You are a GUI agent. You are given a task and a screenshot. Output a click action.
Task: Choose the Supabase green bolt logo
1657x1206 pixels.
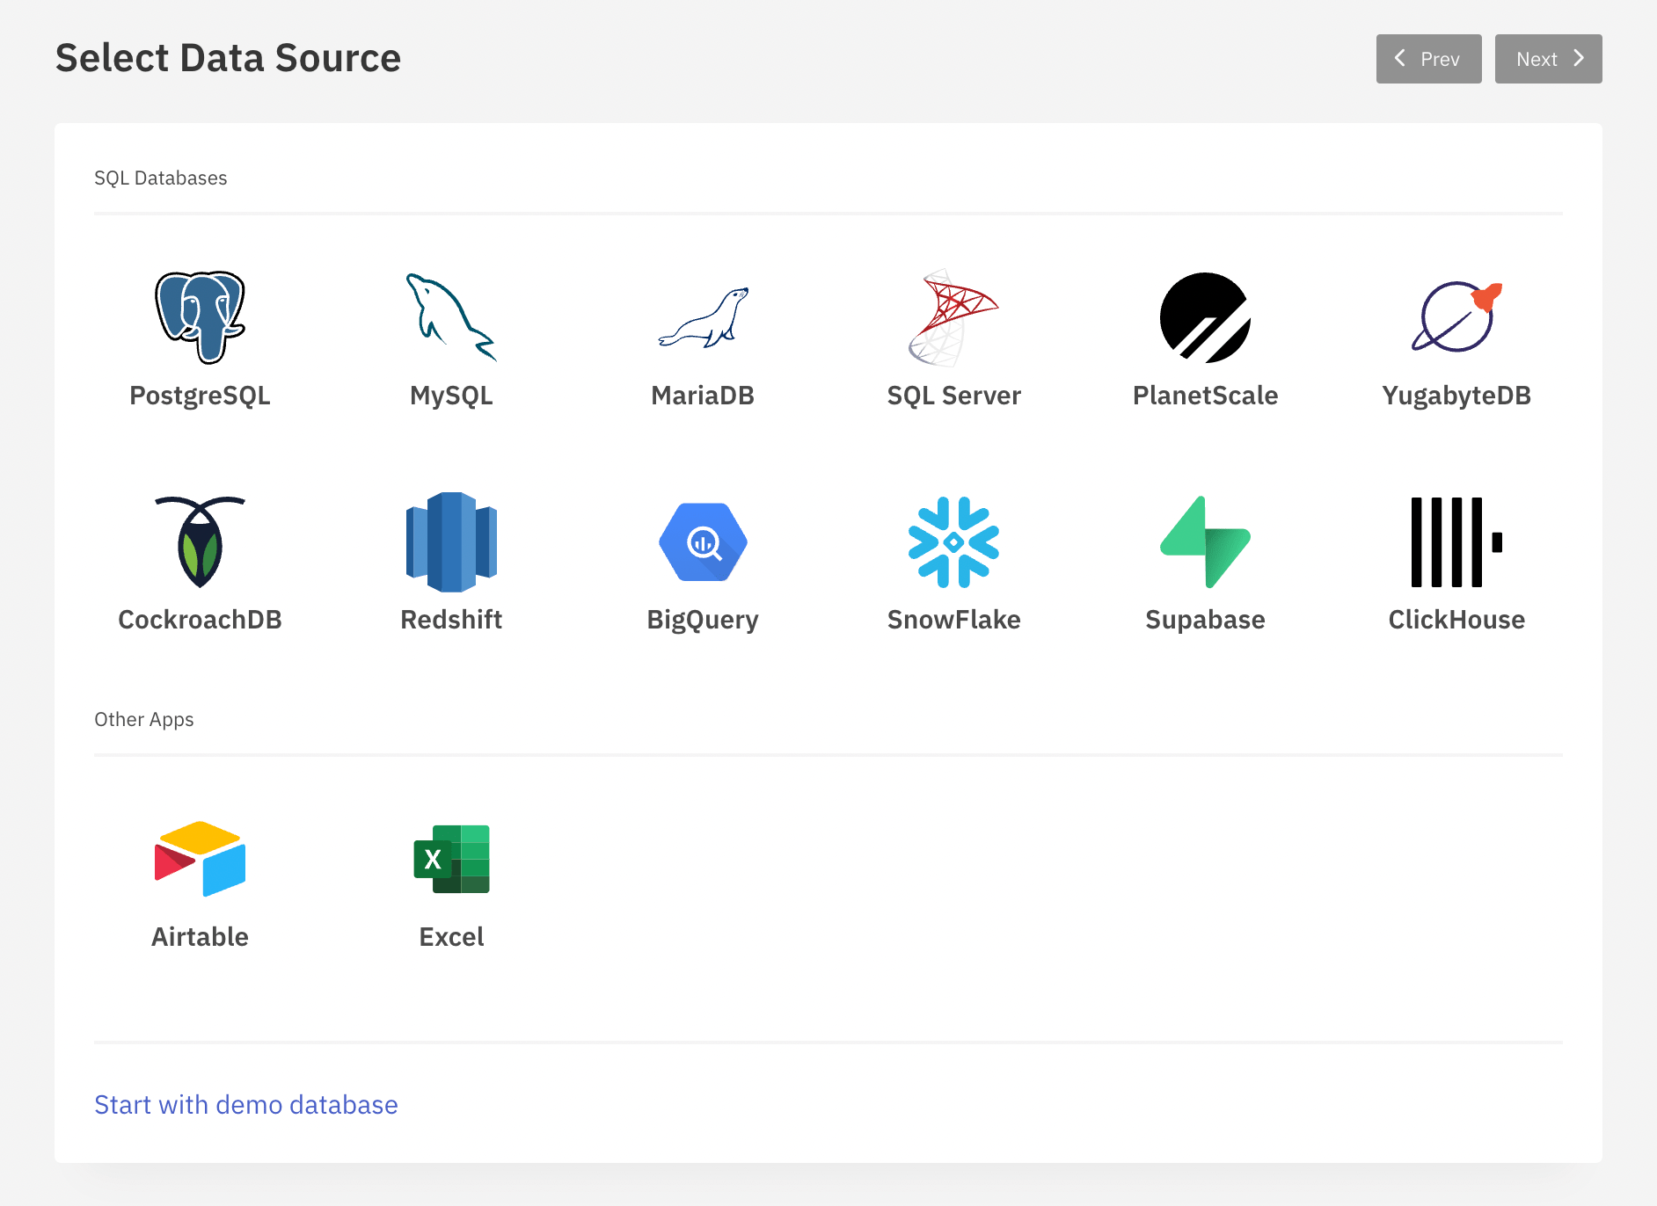1205,541
